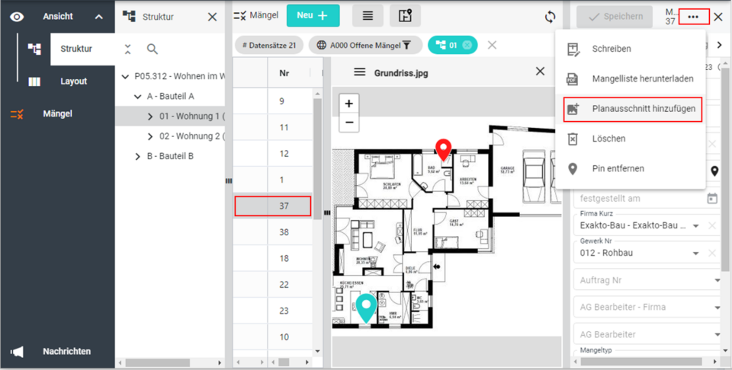Choose Mangelliste herunterladen menu entry
This screenshot has width=732, height=370.
pos(643,78)
